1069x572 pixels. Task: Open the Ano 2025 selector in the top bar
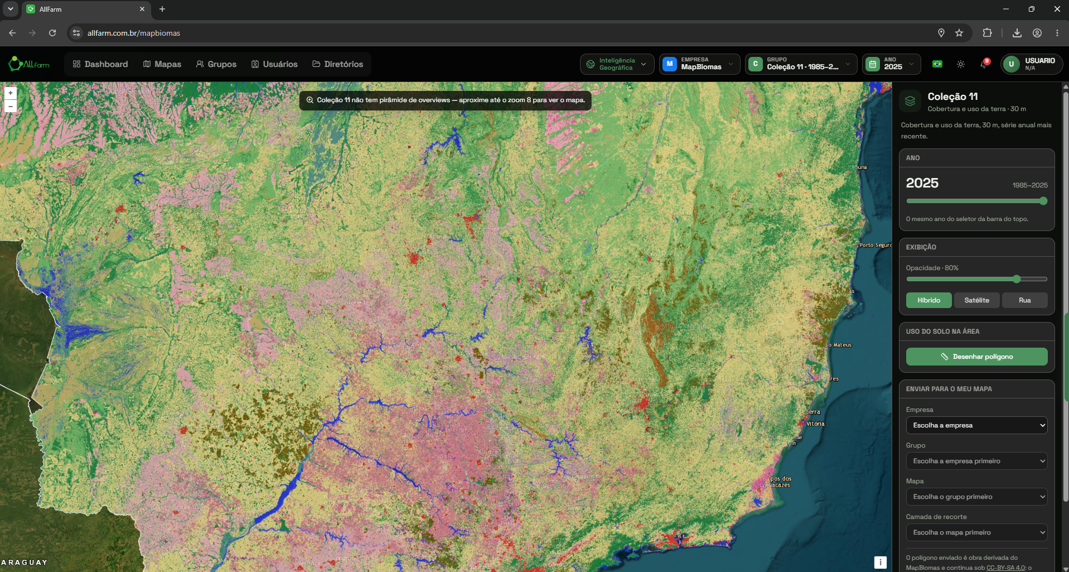coord(892,64)
